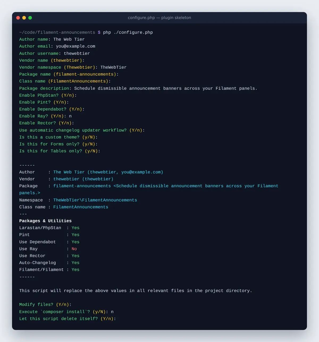Click the 'Author username' prompt line
This screenshot has height=342, width=319.
tap(54, 53)
